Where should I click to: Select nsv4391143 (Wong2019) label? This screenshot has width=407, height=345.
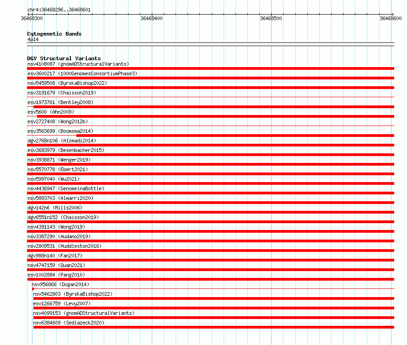pos(56,227)
